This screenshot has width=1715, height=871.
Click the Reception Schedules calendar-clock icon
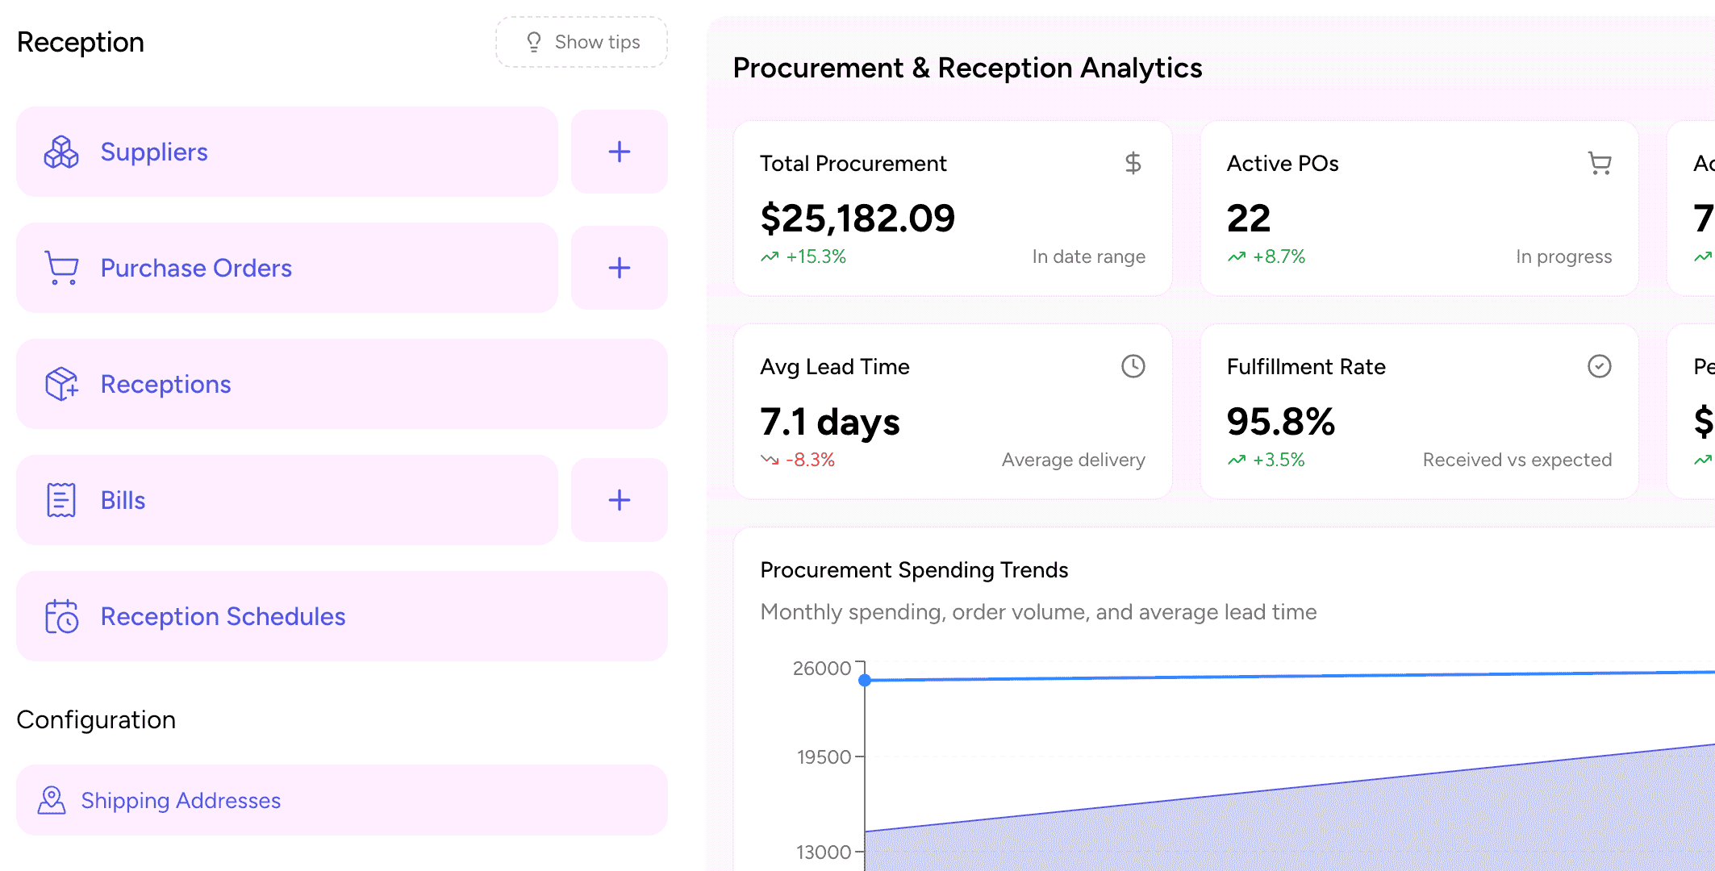pos(61,616)
